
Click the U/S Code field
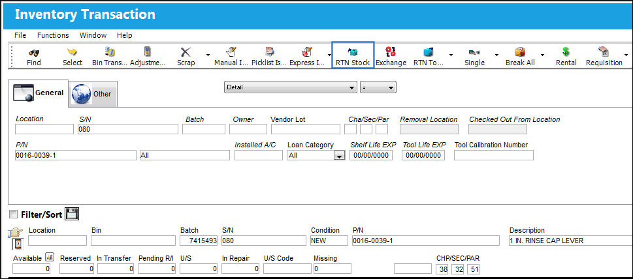pyautogui.click(x=287, y=269)
